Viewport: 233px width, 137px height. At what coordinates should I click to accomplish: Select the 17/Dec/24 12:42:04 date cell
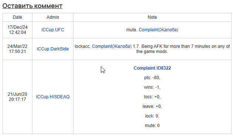pyautogui.click(x=17, y=30)
